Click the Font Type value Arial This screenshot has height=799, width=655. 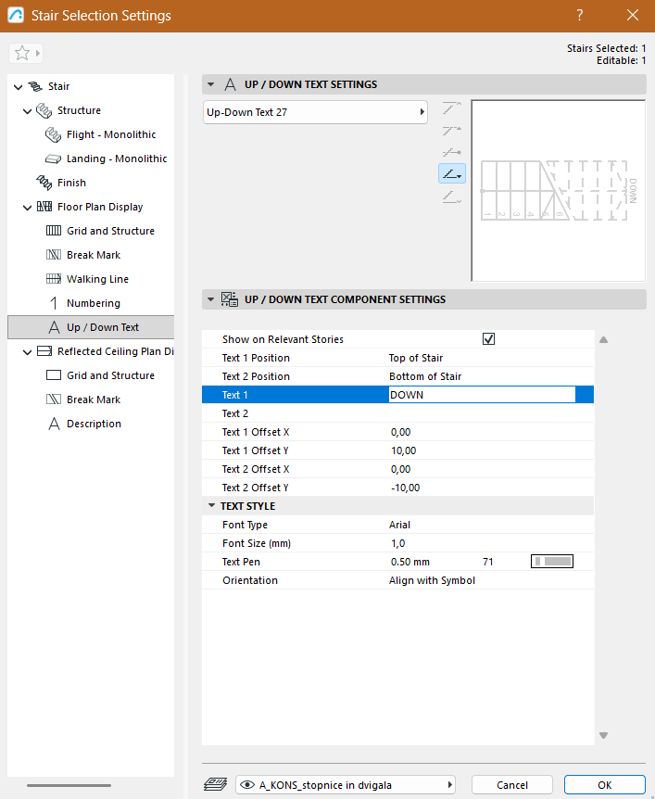(399, 525)
